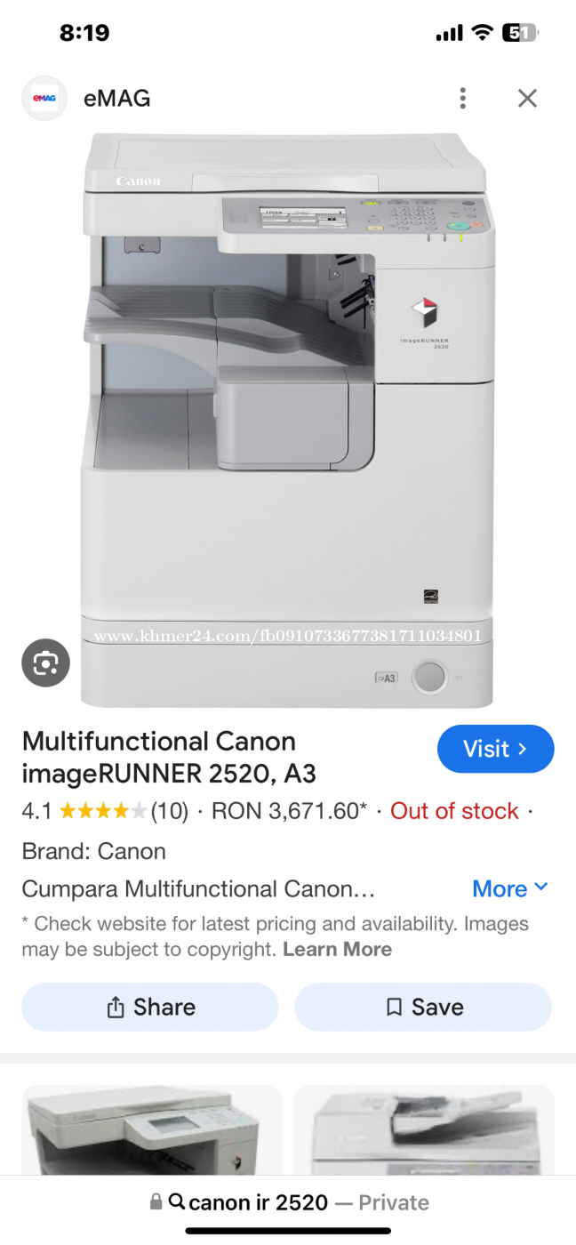Tap the padlock icon in address bar
The height and width of the screenshot is (1245, 576).
[156, 1202]
